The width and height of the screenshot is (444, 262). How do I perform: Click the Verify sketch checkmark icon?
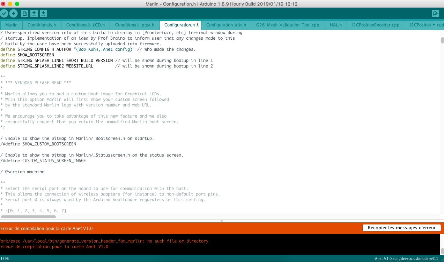coord(4,14)
